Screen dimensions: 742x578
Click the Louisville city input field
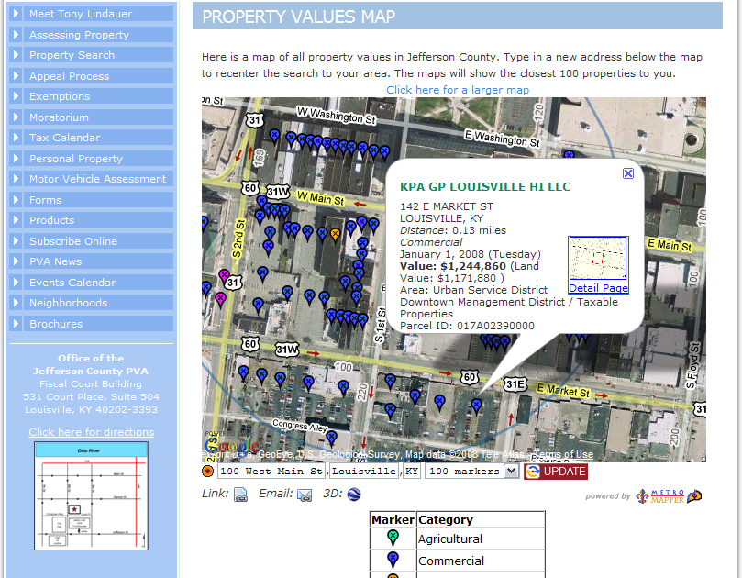[x=363, y=471]
